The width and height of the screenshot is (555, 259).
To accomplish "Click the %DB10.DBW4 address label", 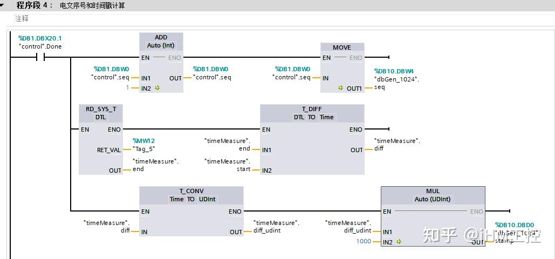I will coord(394,71).
